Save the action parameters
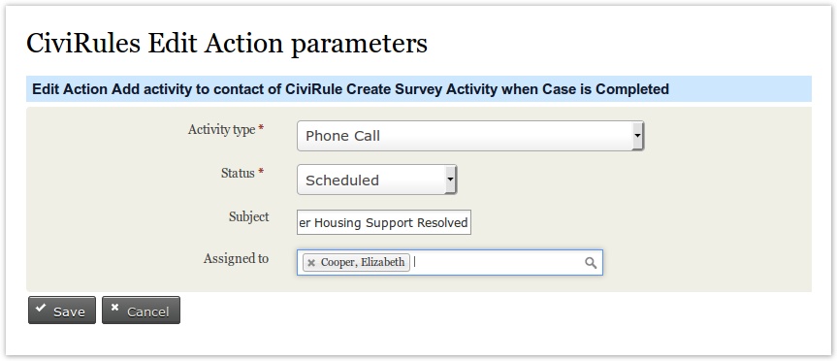 62,311
